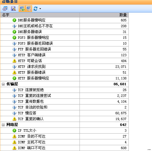Click the count value 23,071

[x=121, y=67]
